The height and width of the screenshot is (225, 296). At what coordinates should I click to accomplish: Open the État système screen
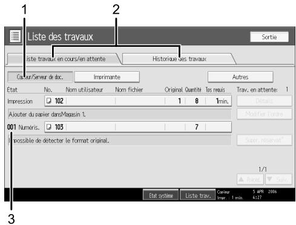pyautogui.click(x=160, y=195)
